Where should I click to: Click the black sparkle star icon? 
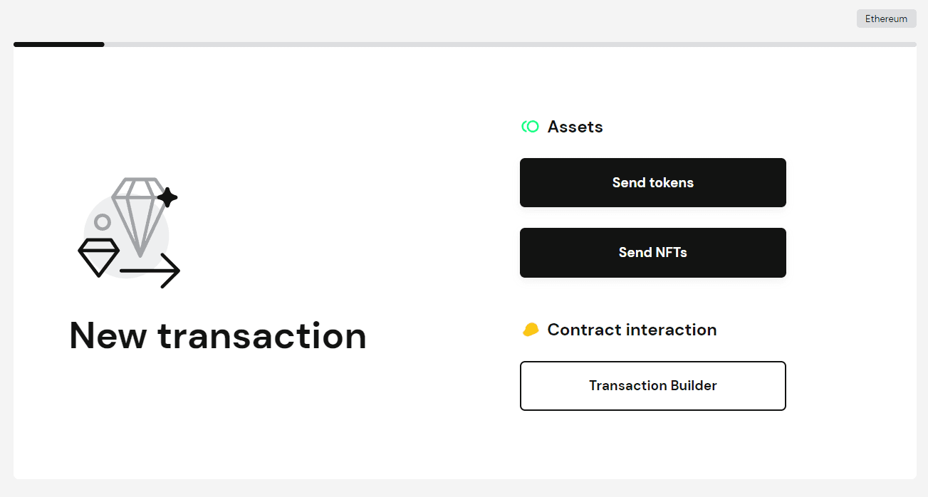tap(167, 197)
